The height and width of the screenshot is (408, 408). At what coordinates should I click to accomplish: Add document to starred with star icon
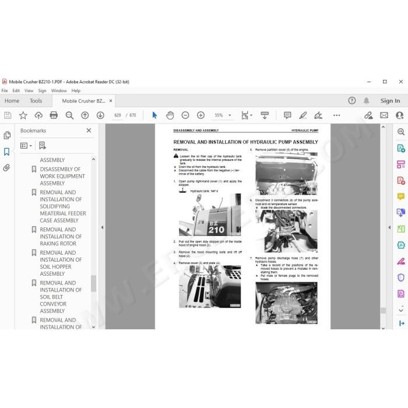(23, 115)
